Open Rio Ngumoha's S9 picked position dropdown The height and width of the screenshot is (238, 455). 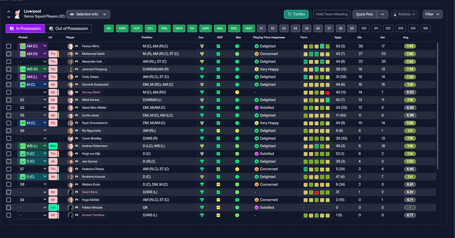(x=32, y=131)
